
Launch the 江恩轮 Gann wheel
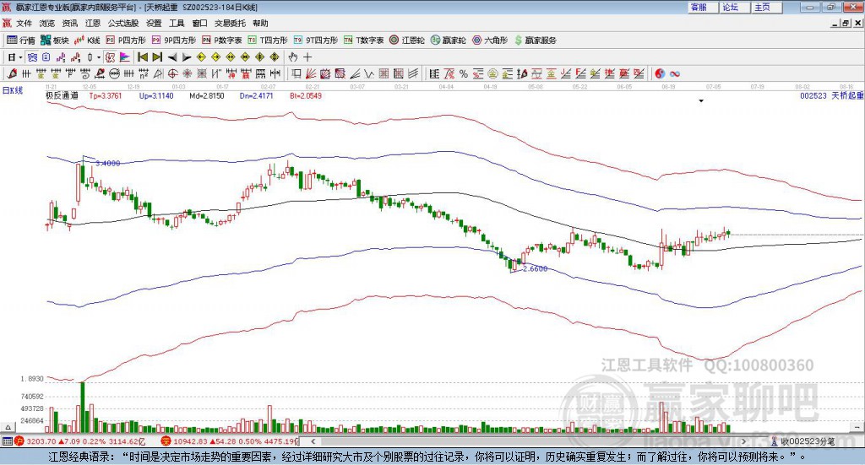(407, 41)
